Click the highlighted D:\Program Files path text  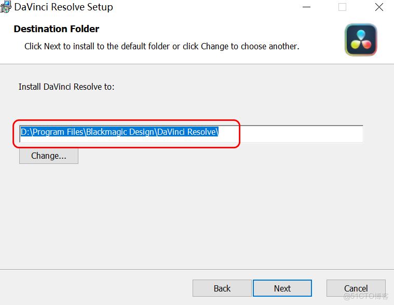(119, 132)
